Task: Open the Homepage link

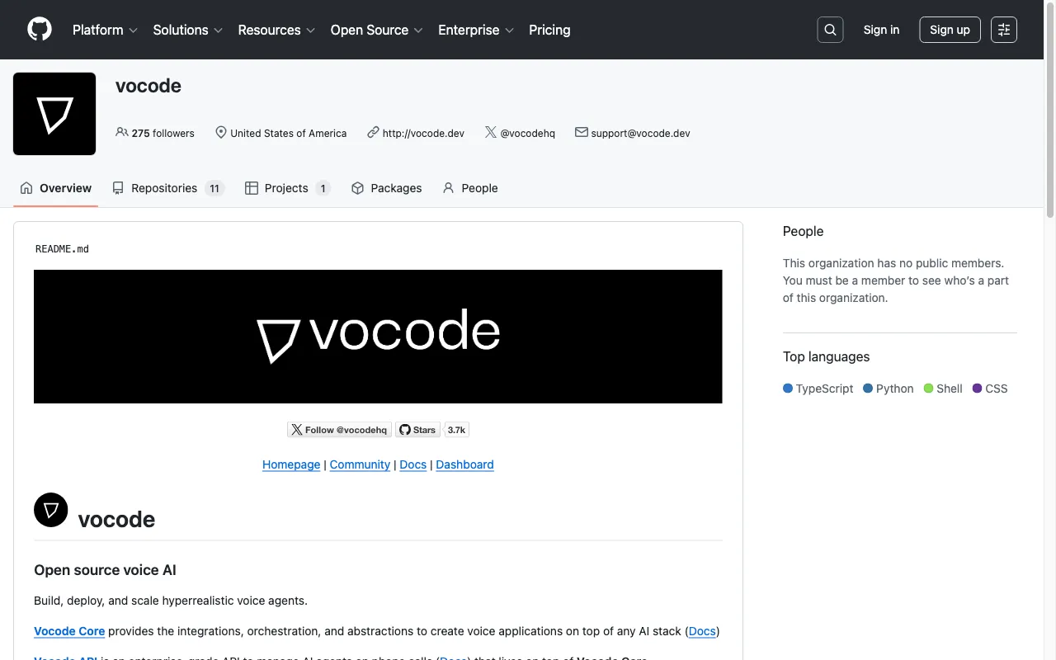Action: coord(291,464)
